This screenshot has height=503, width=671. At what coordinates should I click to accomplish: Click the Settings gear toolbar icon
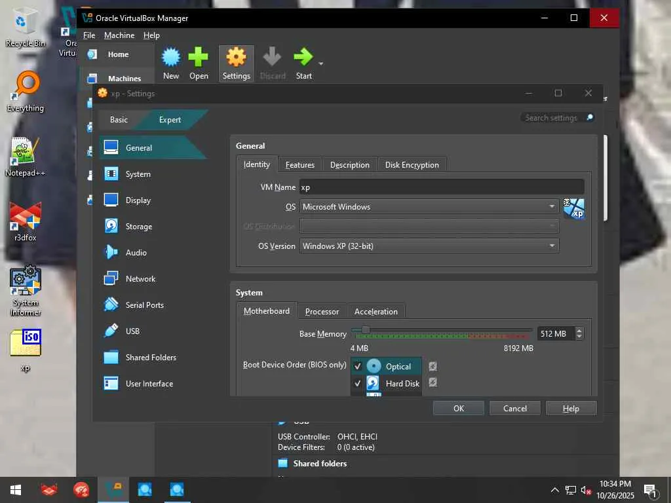pos(236,58)
